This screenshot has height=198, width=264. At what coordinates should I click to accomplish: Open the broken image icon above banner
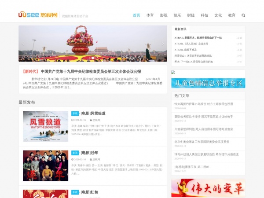[173, 72]
